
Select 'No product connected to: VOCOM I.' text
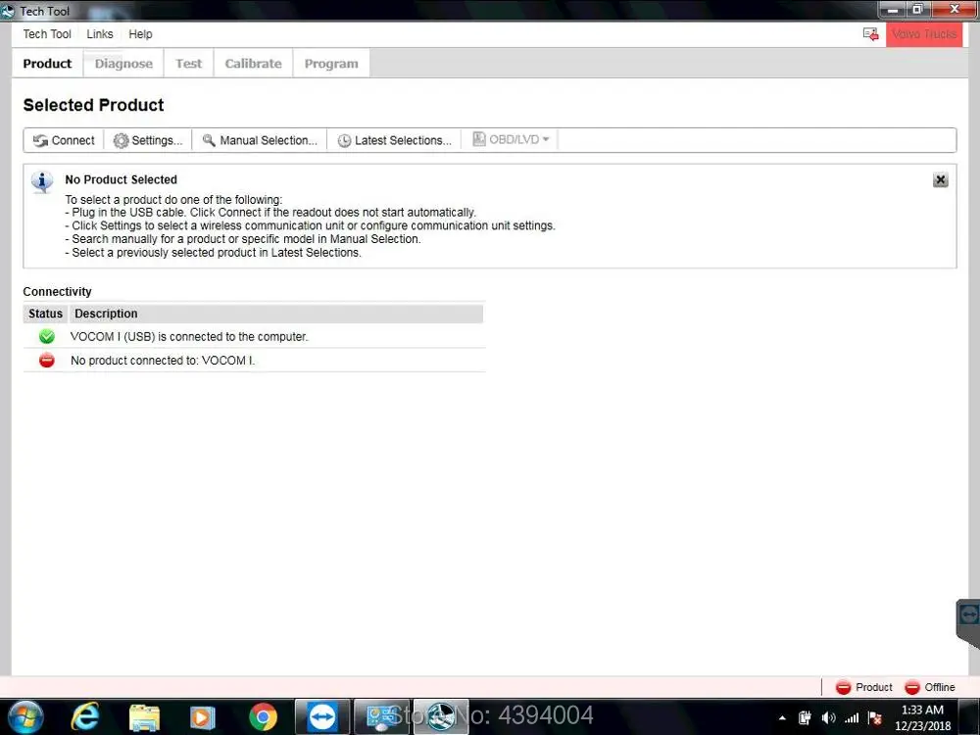click(x=163, y=361)
